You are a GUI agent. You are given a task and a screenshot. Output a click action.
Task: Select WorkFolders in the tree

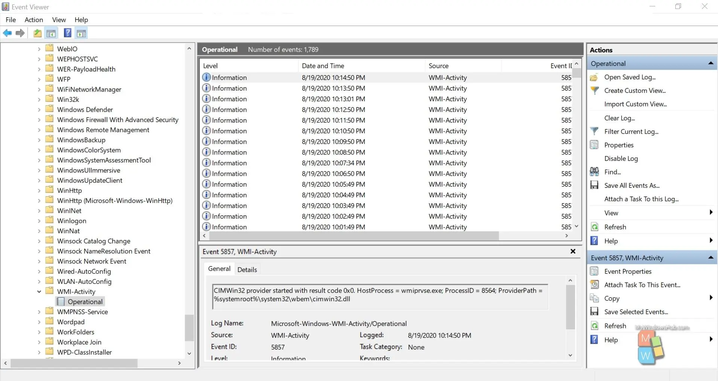pyautogui.click(x=76, y=332)
